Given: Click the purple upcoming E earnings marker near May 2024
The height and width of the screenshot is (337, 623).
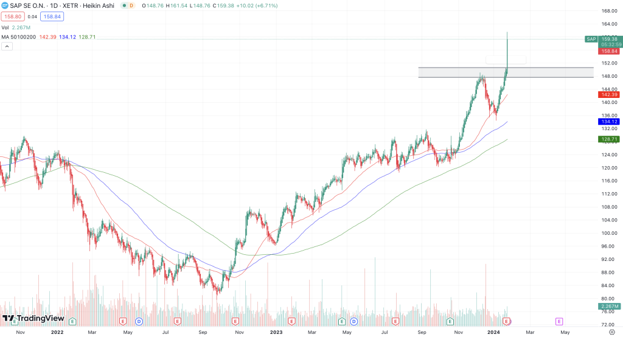Looking at the screenshot, I should (x=559, y=321).
